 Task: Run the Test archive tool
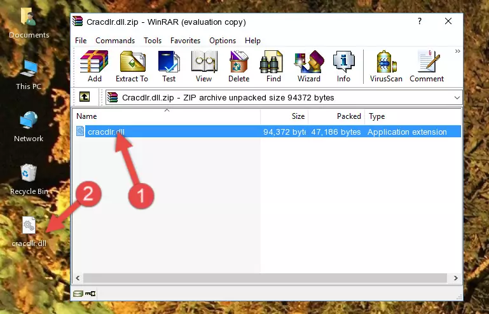pos(169,66)
